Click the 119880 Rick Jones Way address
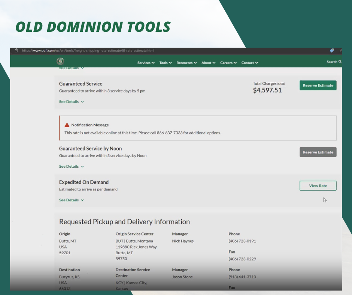This screenshot has width=352, height=295. (136, 247)
